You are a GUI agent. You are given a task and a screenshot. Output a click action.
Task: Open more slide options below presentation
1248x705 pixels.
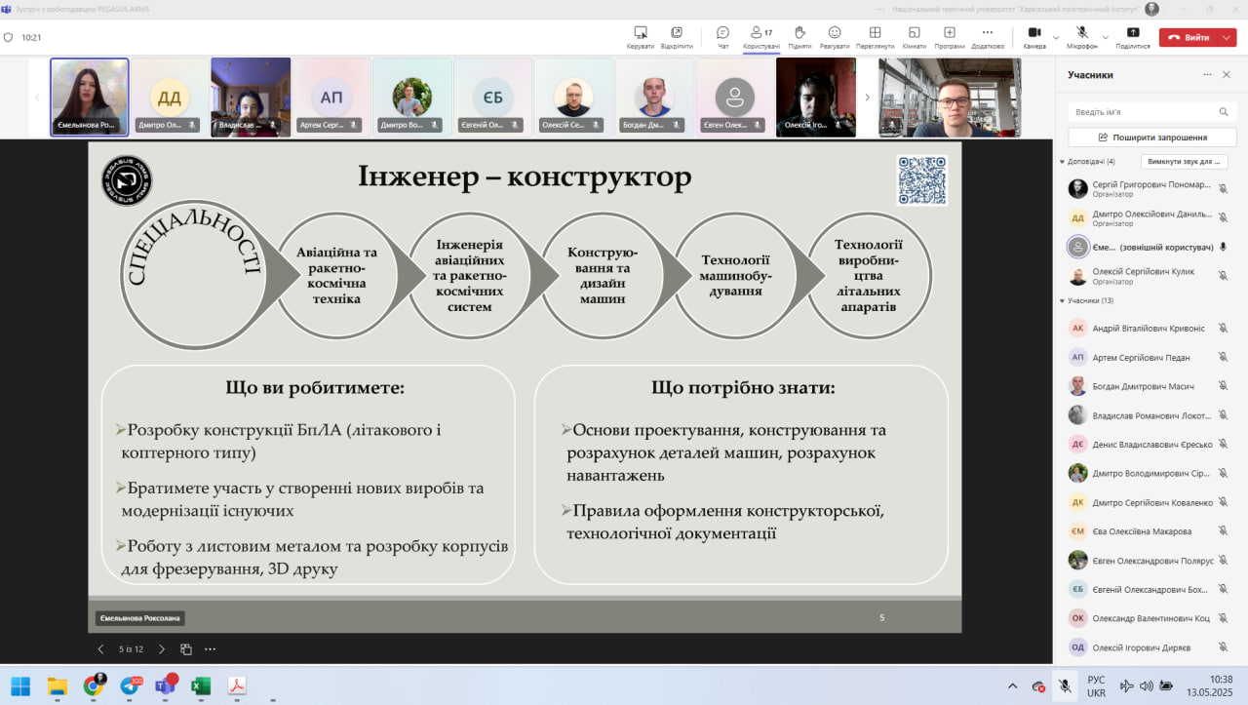click(210, 648)
